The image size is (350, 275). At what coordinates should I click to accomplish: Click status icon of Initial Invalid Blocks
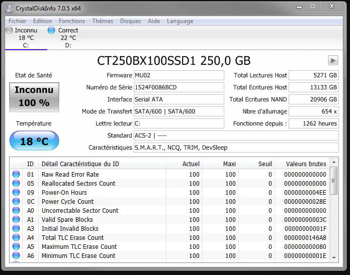(x=16, y=228)
